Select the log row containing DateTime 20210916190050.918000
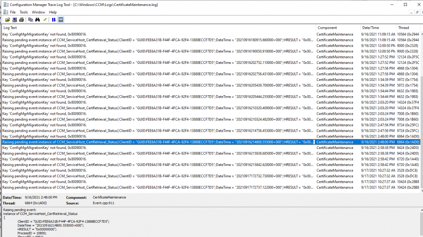 click(x=211, y=51)
